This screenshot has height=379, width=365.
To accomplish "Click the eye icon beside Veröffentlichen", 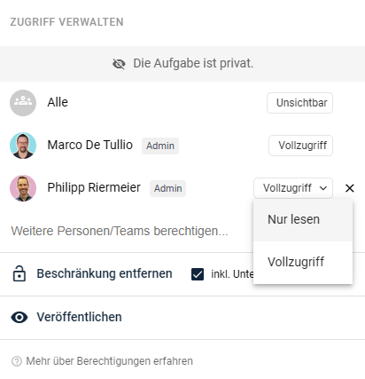I will click(x=19, y=317).
